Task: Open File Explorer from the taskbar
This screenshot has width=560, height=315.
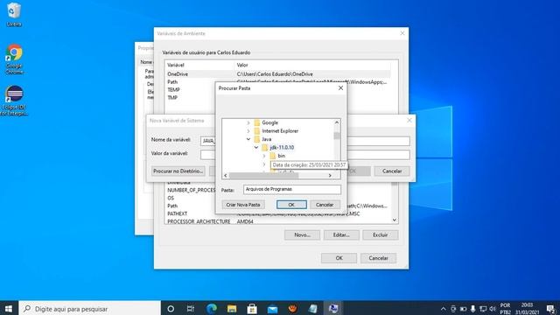Action: (232, 309)
